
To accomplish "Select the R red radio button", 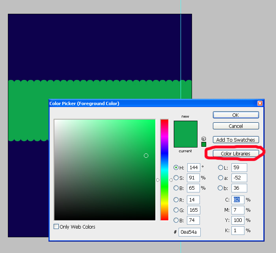I will click(176, 200).
